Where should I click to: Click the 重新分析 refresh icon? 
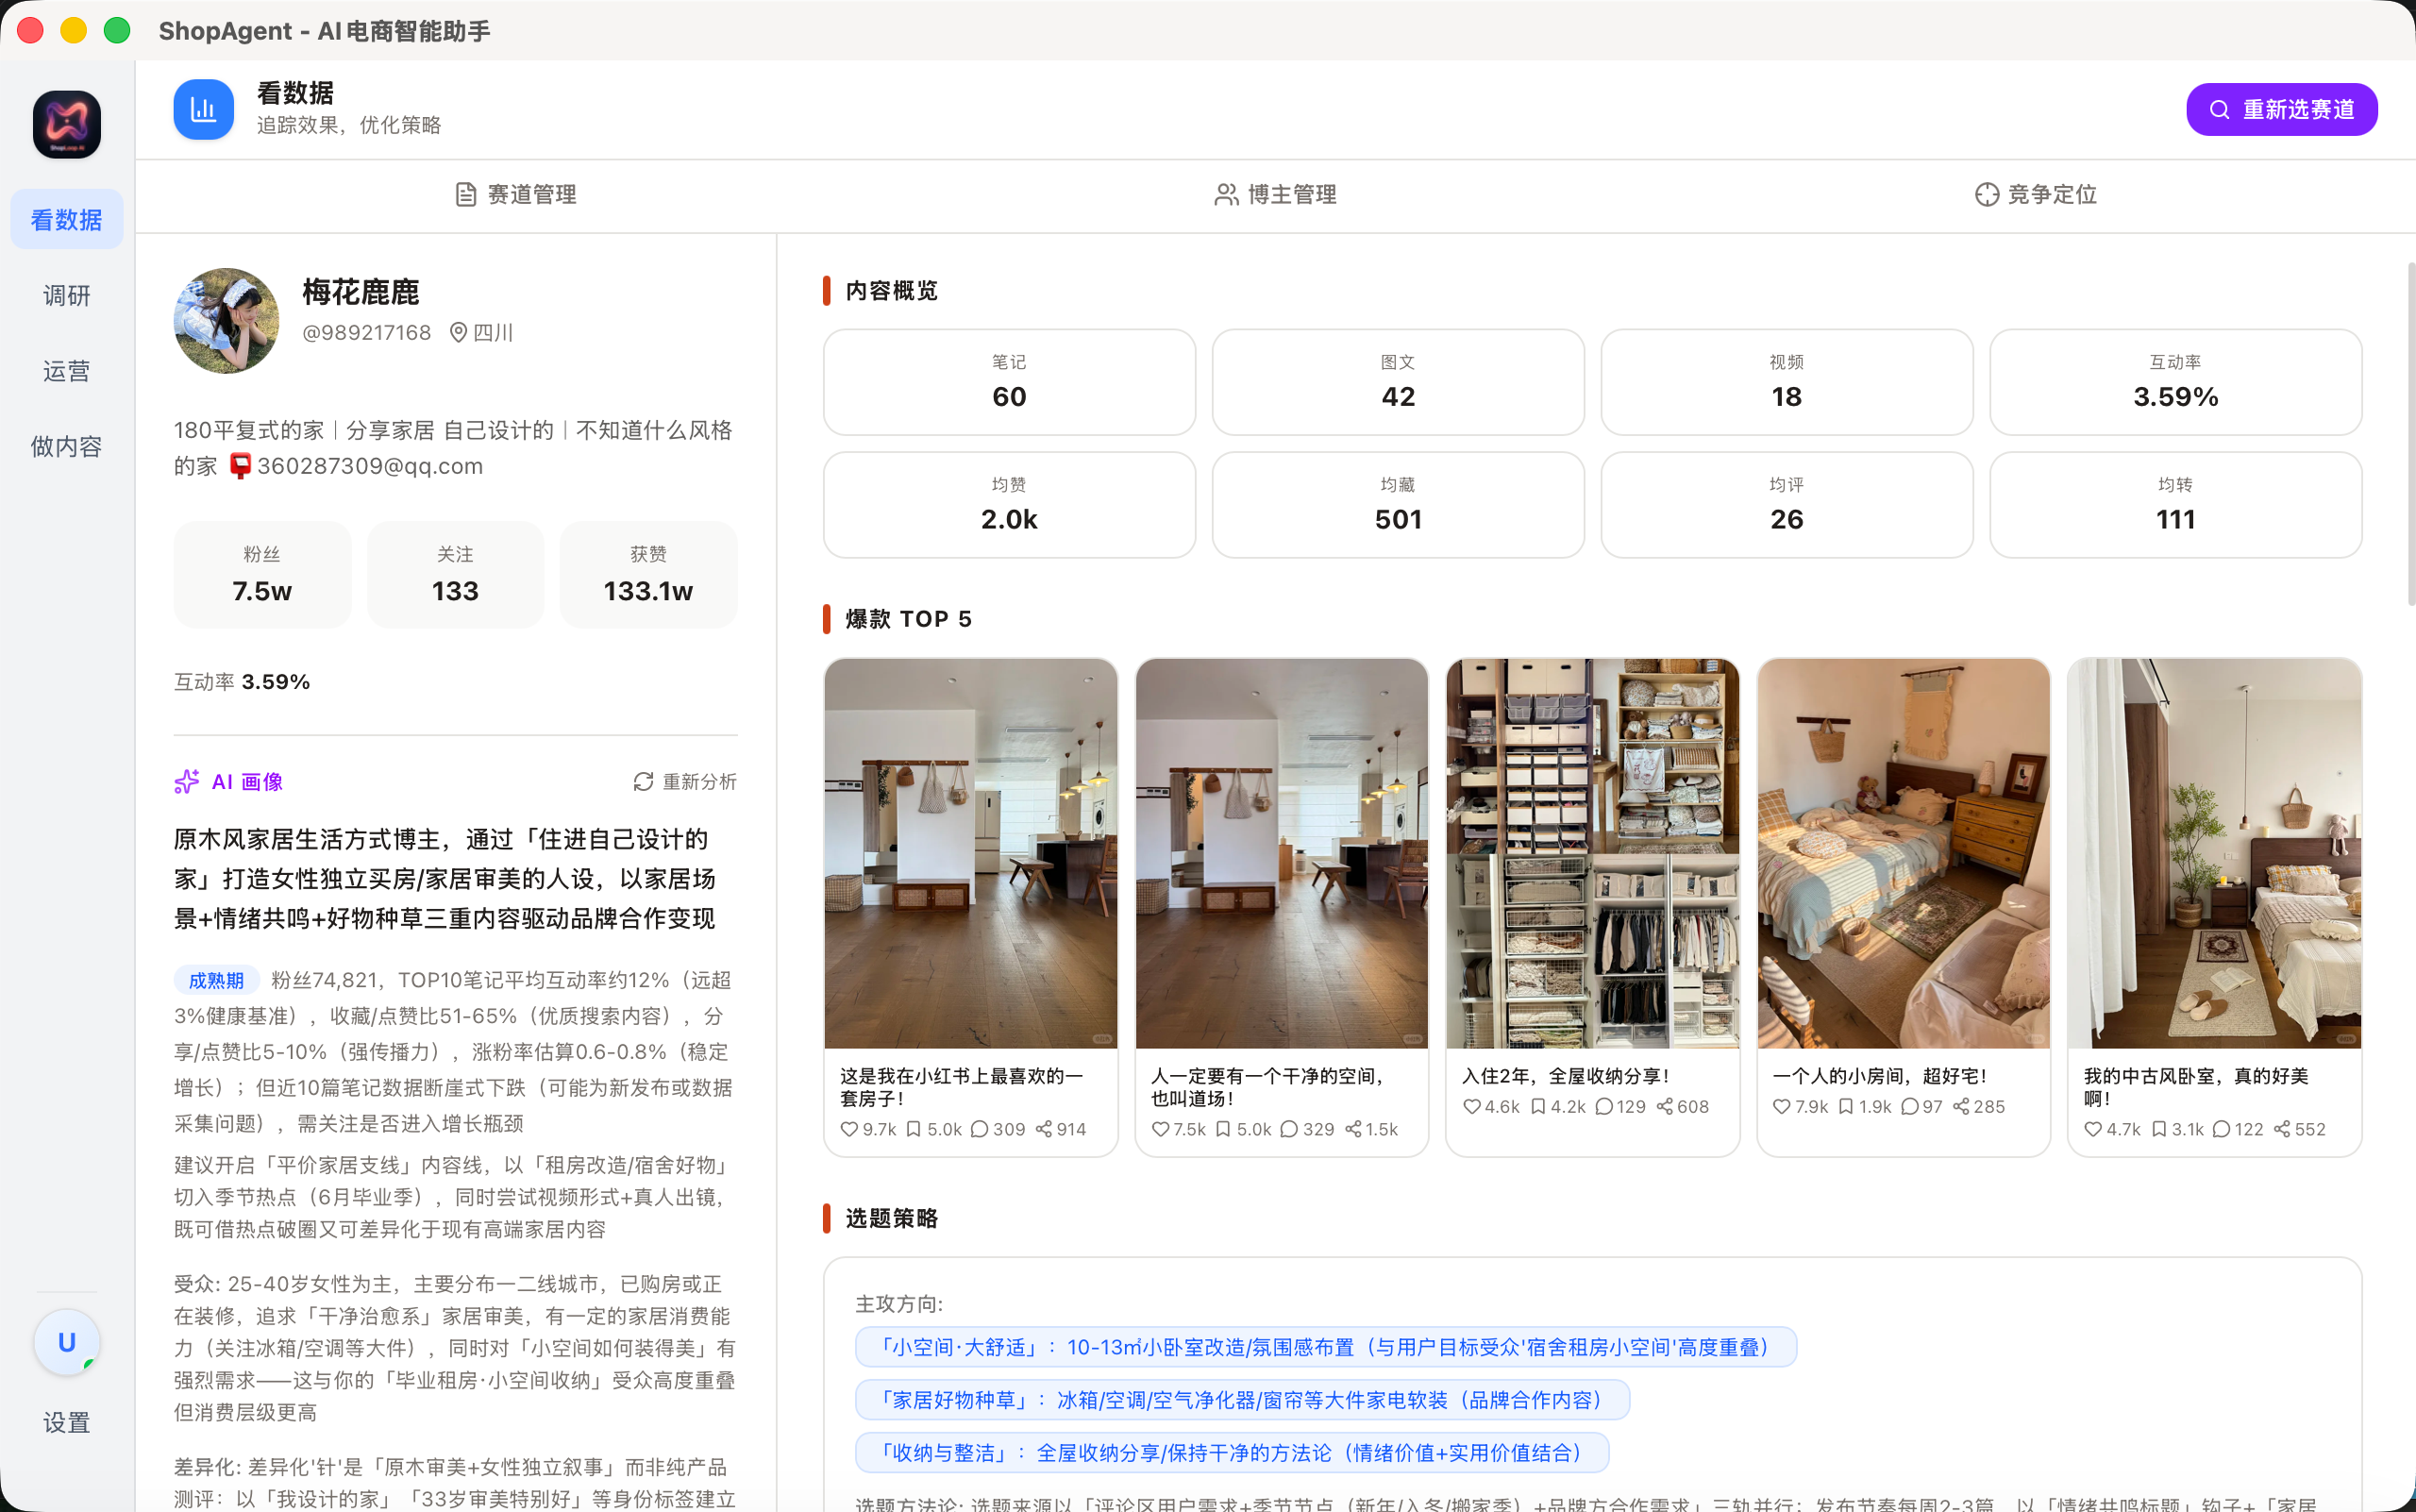click(x=643, y=782)
